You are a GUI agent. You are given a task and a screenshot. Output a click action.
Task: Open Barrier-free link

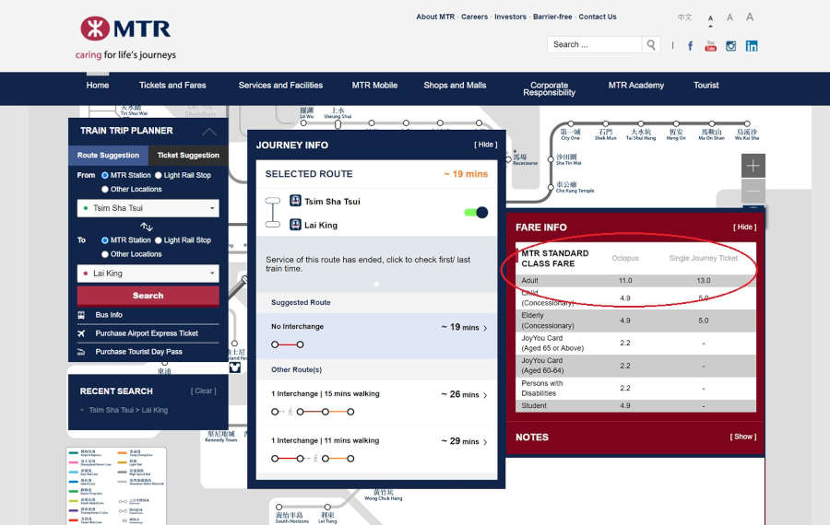pyautogui.click(x=552, y=17)
